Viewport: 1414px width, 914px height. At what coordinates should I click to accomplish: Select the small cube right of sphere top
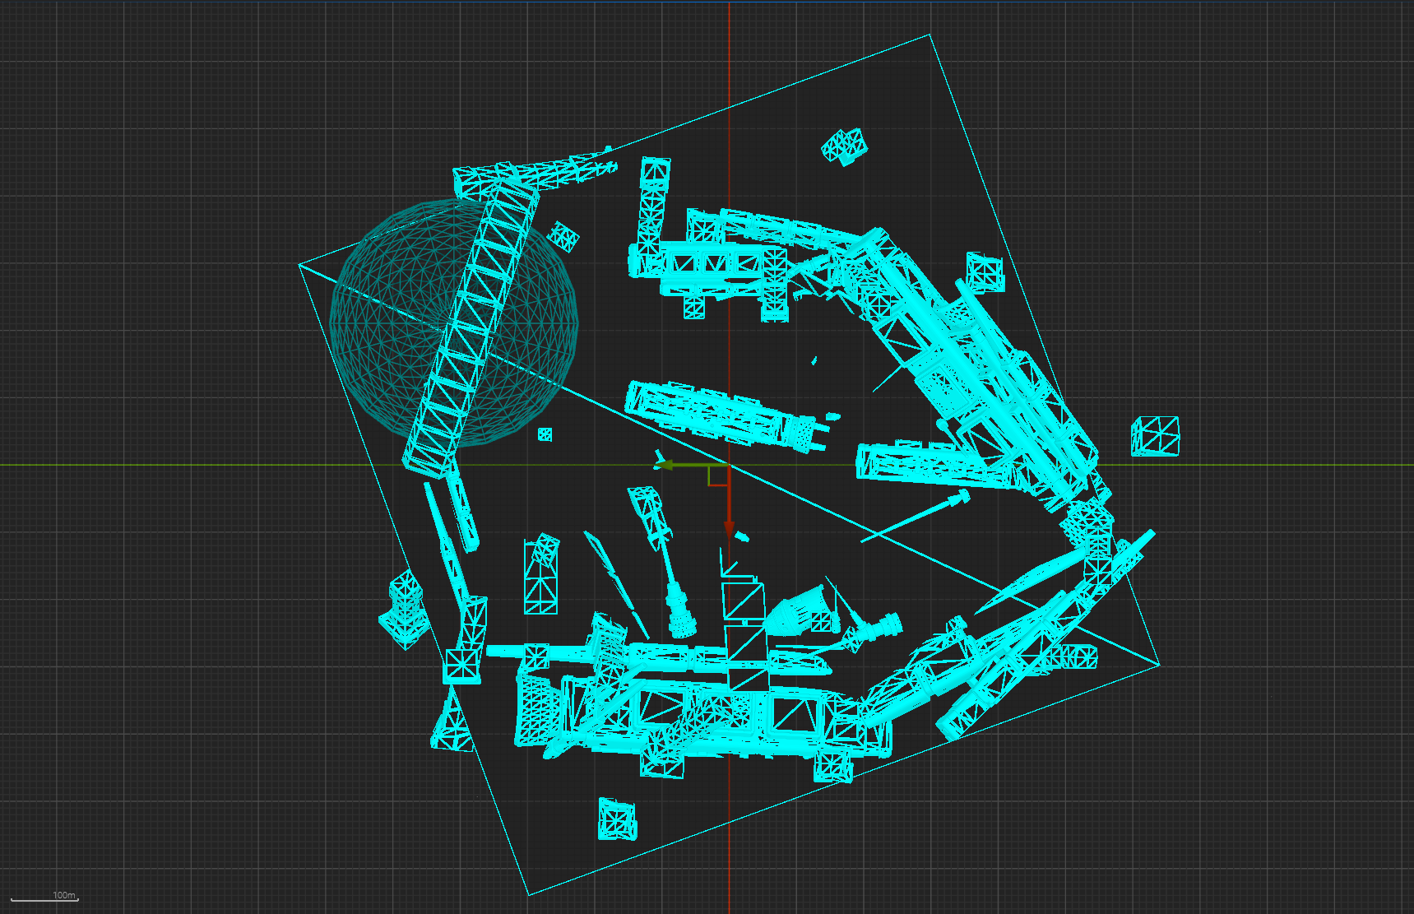point(563,237)
